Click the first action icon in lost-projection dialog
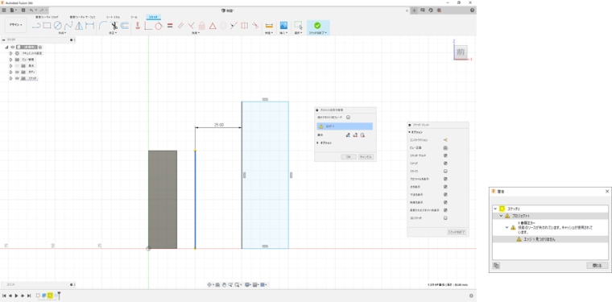Screen dimensions: 612x302 click(348, 135)
